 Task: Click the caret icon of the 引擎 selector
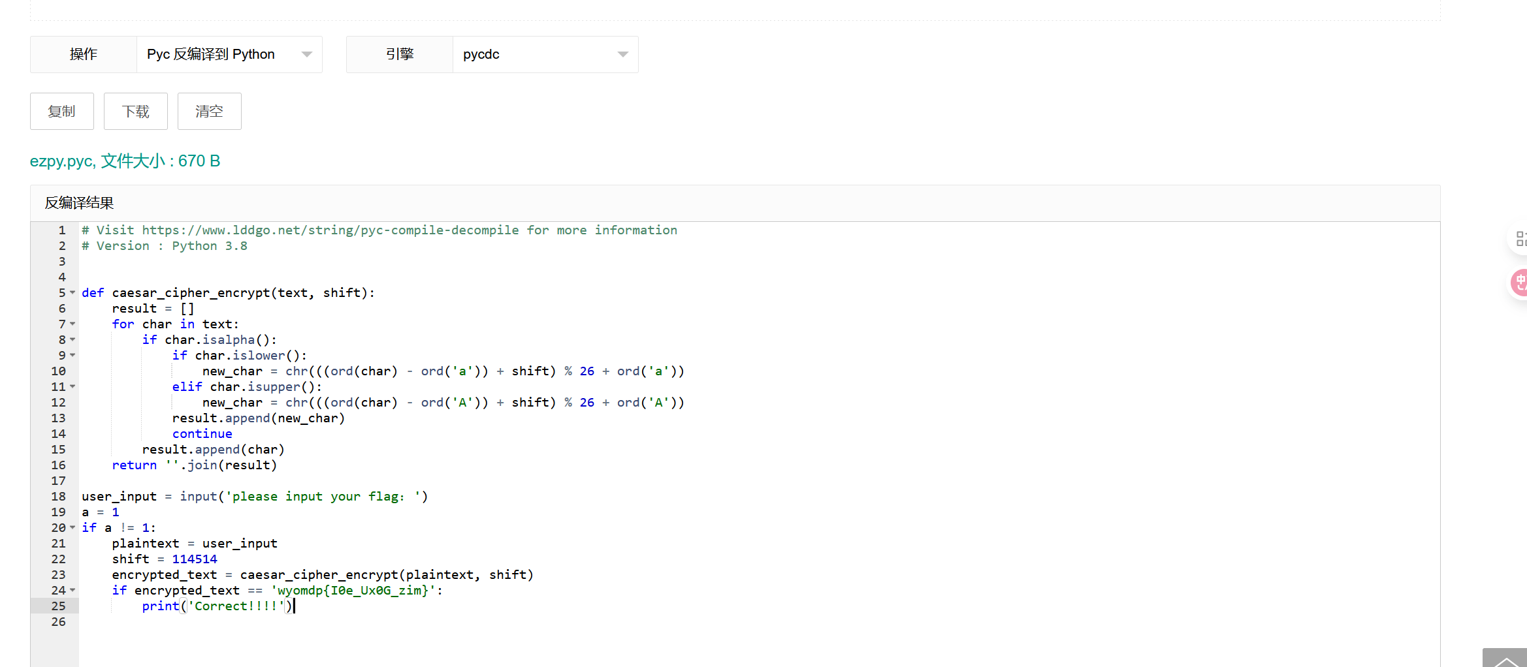(622, 54)
